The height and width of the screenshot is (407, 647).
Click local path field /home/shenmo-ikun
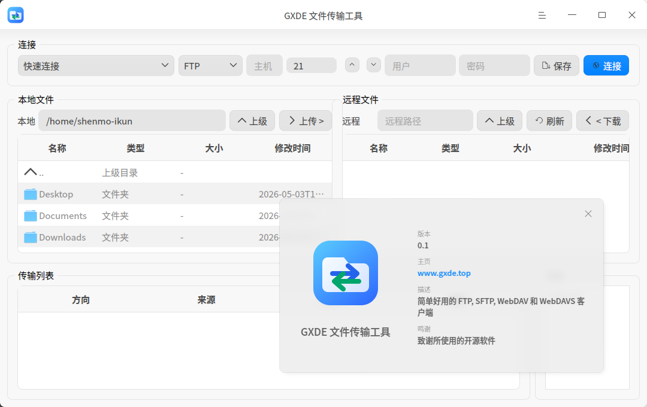pos(132,121)
